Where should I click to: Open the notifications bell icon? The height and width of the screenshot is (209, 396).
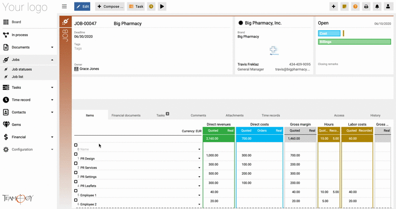tap(377, 6)
